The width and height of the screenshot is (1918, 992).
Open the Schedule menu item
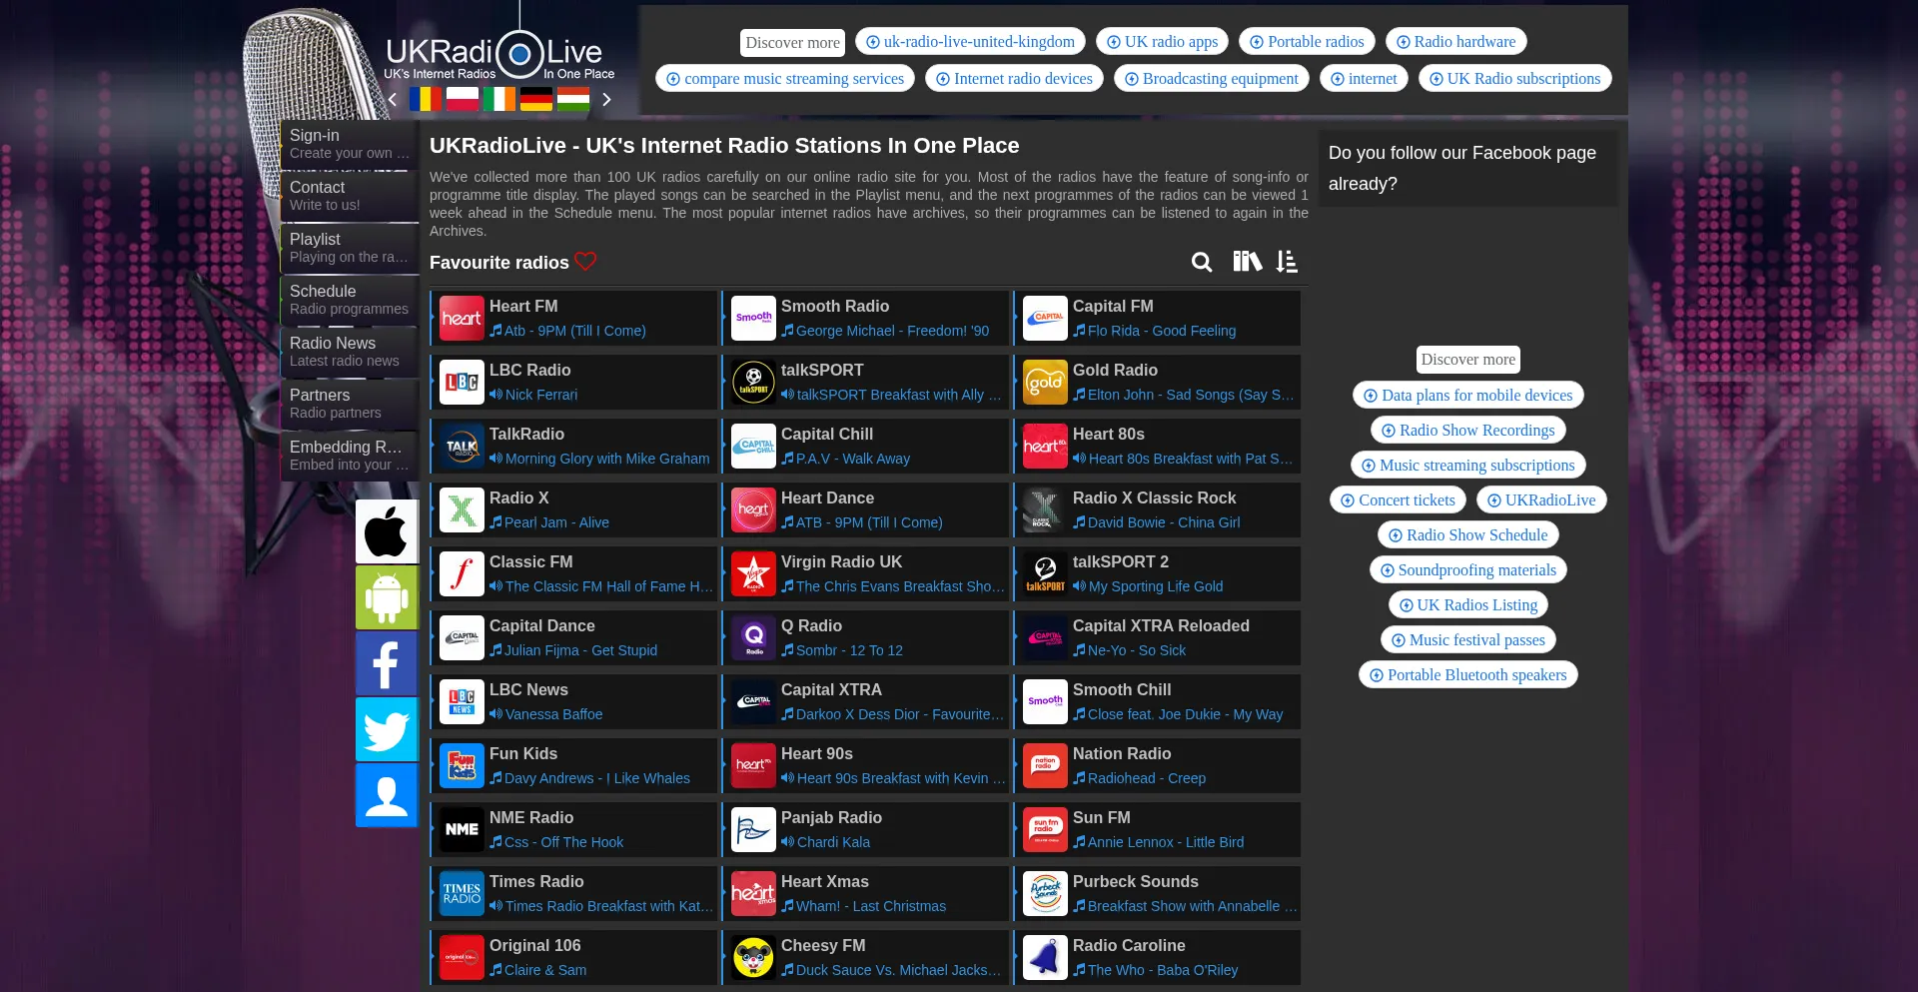pyautogui.click(x=349, y=300)
